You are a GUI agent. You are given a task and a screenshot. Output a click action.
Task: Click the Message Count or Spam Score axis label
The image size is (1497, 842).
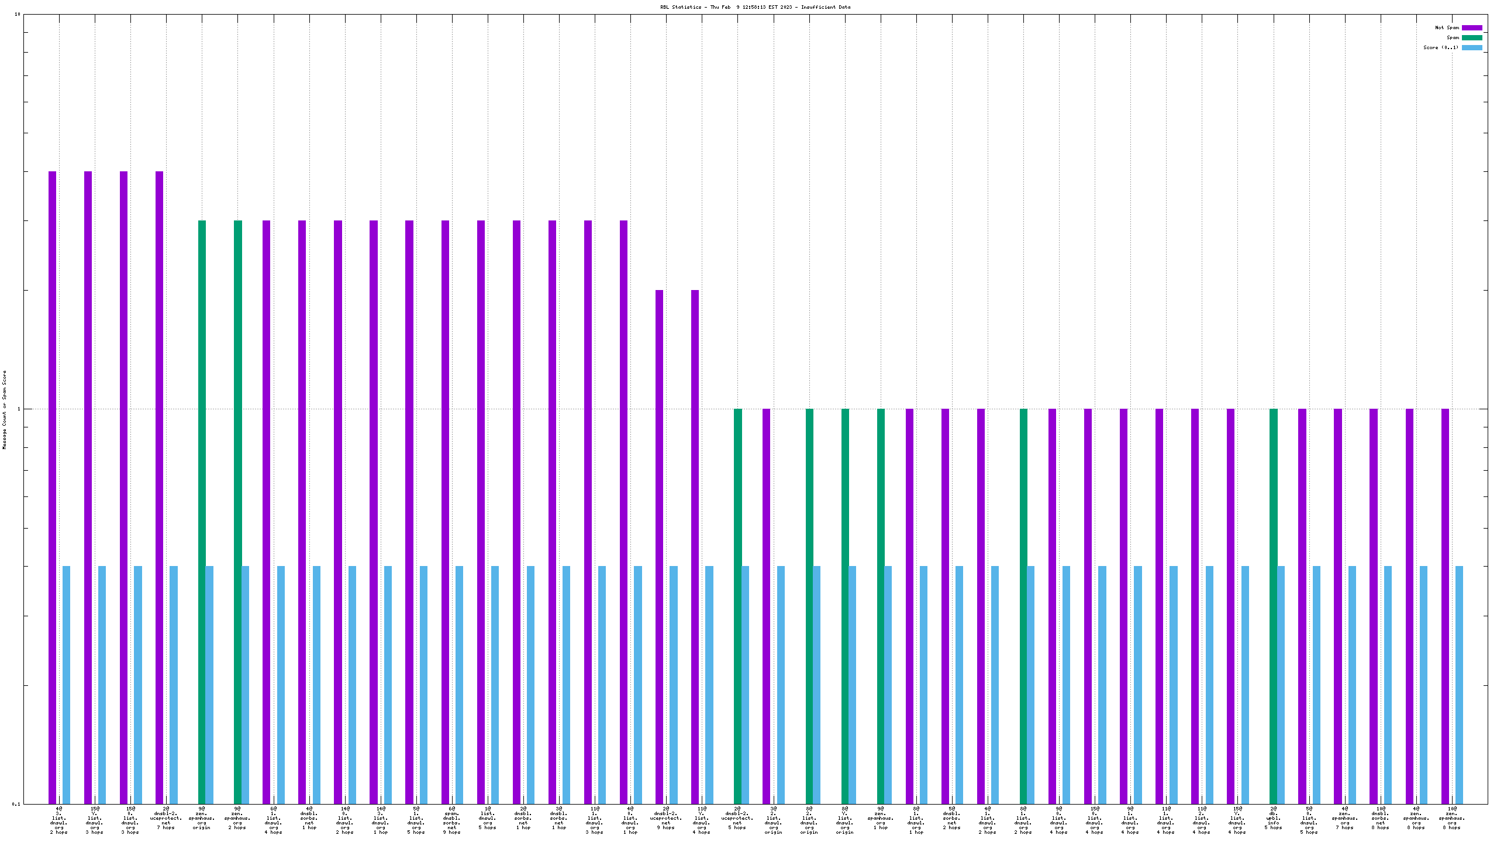coord(5,409)
